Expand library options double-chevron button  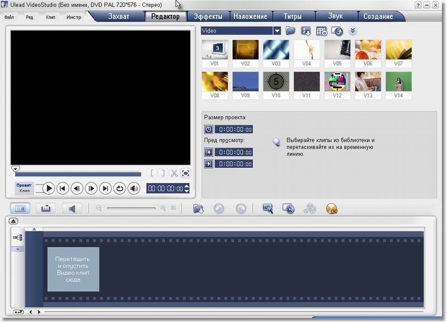tap(353, 31)
